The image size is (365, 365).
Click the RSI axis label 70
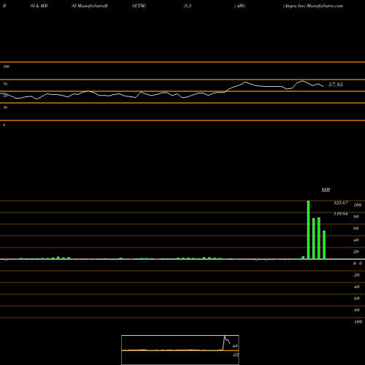click(x=5, y=84)
